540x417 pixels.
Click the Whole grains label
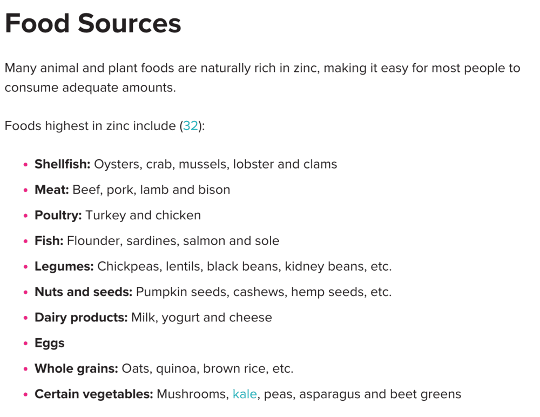(77, 369)
